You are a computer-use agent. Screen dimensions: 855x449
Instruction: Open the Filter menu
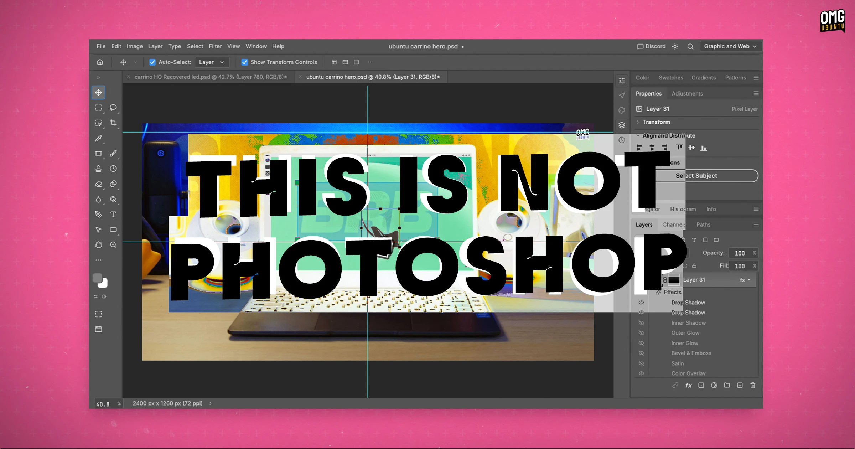tap(215, 46)
